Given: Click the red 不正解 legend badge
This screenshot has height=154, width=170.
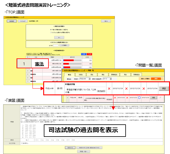Looking at the screenshot, I should tap(89, 54).
